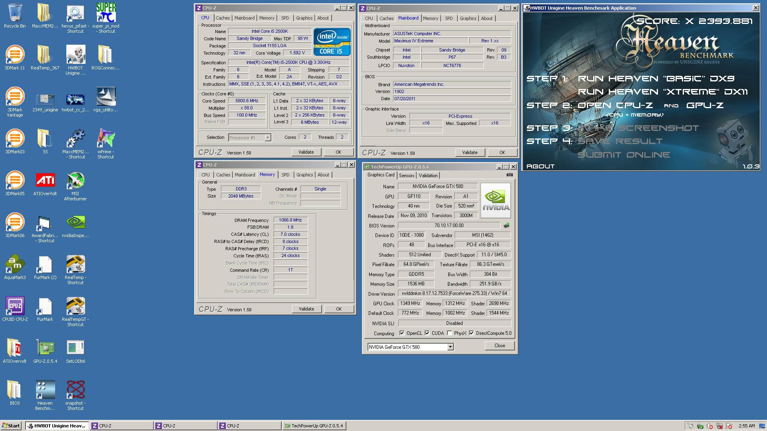The image size is (767, 431).
Task: Launch super_pi_mod shortcut icon
Action: (x=106, y=13)
